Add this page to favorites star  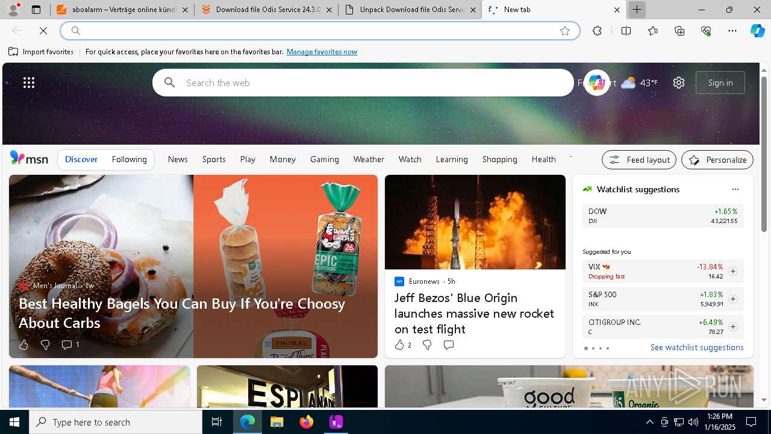(565, 31)
